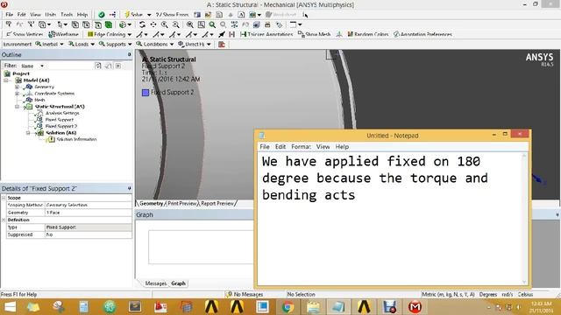This screenshot has width=561, height=315.
Task: Expand the Coordinate Systems node
Action: tap(17, 94)
